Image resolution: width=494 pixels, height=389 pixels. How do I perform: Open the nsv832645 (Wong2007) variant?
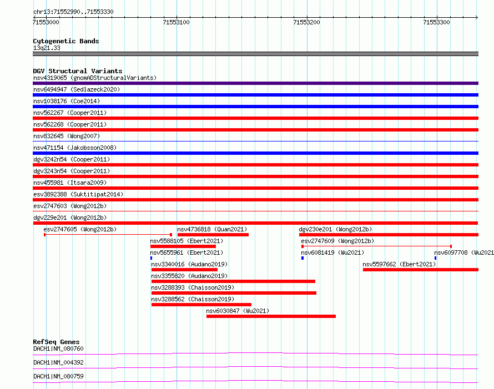click(67, 136)
